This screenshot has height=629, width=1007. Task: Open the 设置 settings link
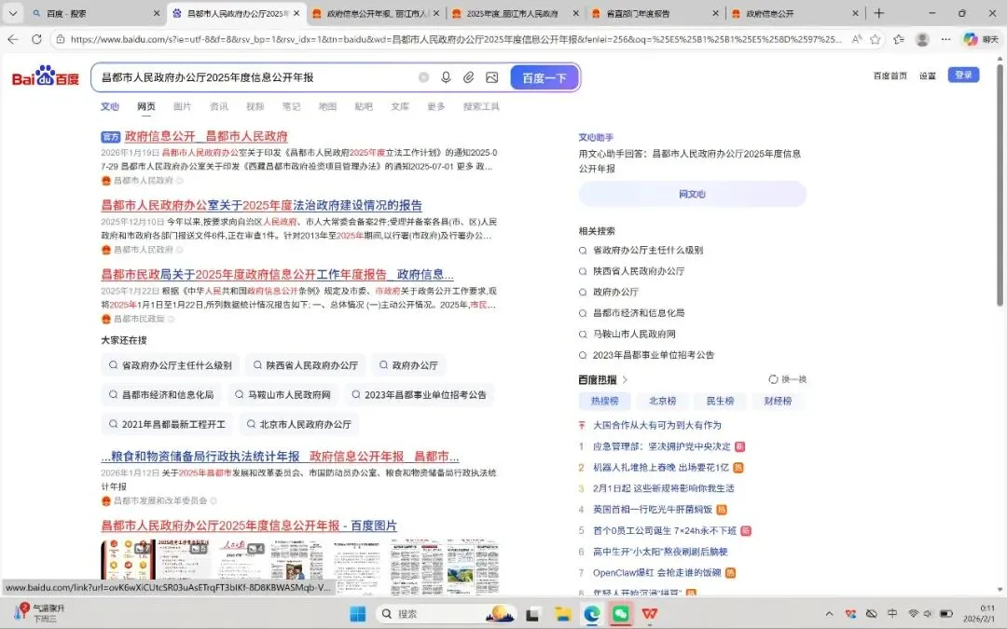[x=928, y=75]
